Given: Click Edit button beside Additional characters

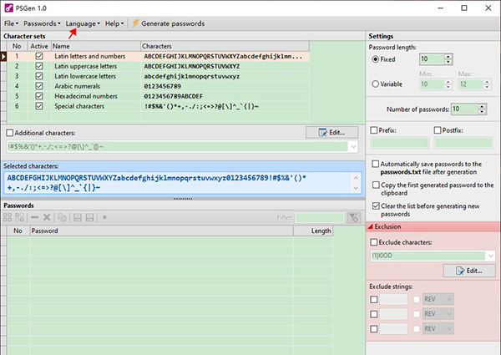Looking at the screenshot, I should click(331, 132).
